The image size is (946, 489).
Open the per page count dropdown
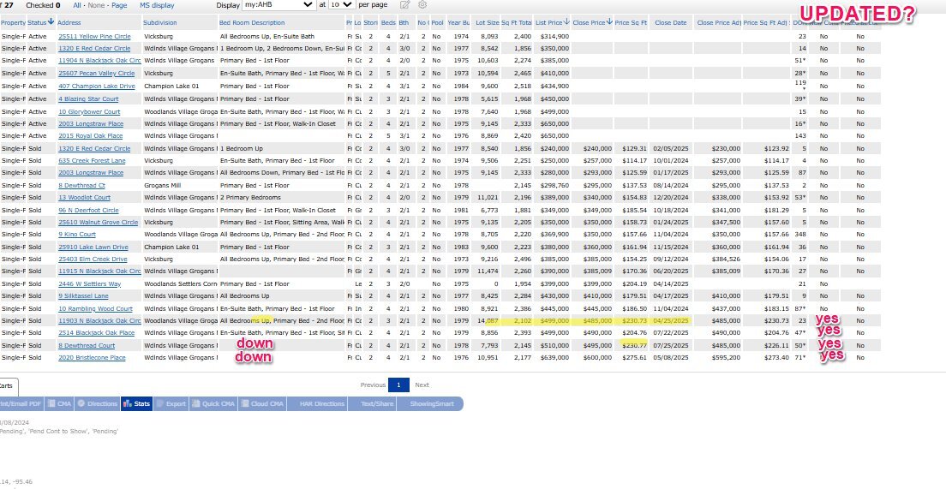pyautogui.click(x=342, y=5)
